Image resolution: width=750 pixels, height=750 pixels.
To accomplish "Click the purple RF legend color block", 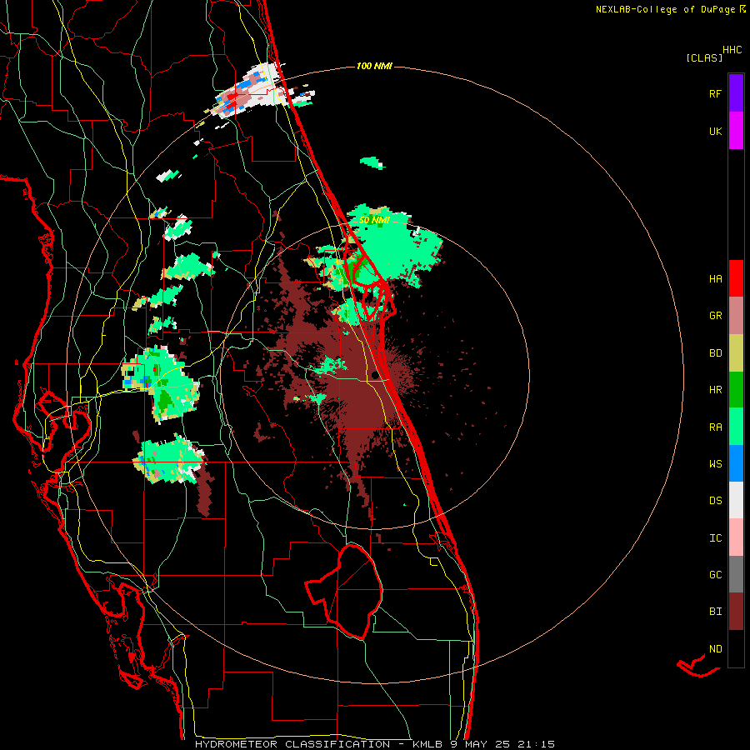I will 736,93.
